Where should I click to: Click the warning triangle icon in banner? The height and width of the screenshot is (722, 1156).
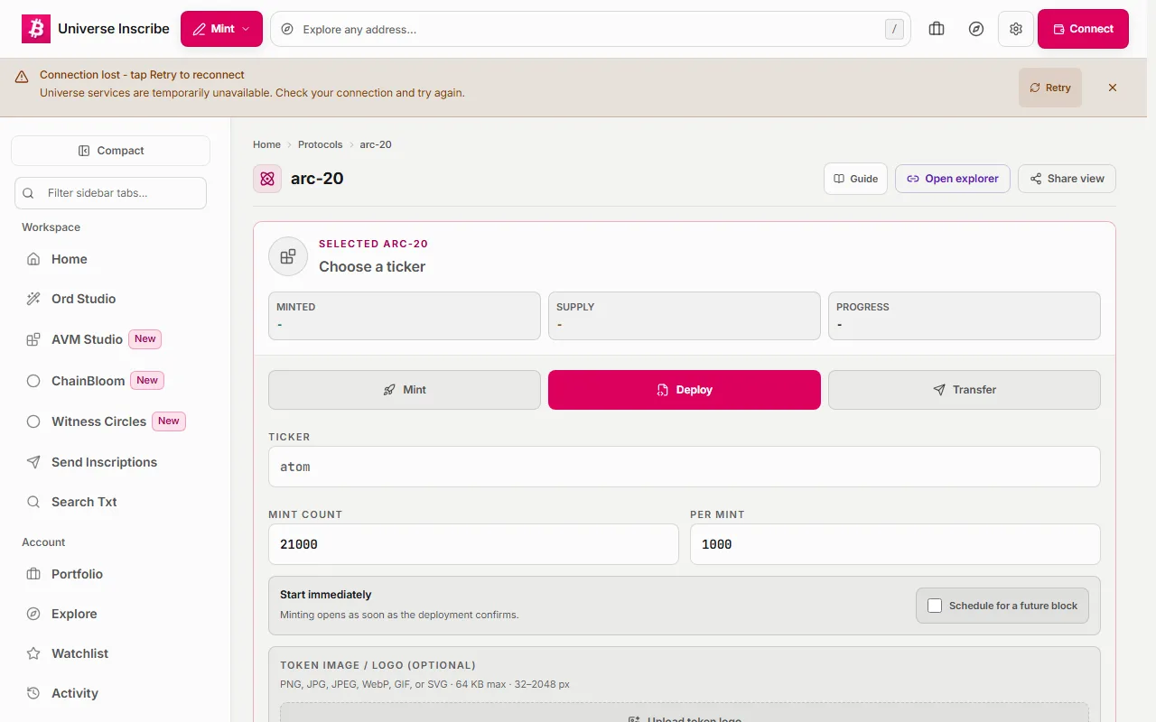[22, 78]
